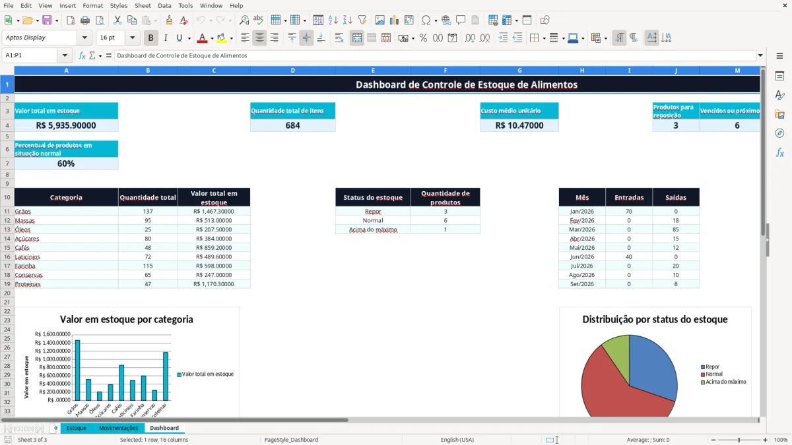Add a decimal place
Screen dimensions: 792x445
point(471,38)
